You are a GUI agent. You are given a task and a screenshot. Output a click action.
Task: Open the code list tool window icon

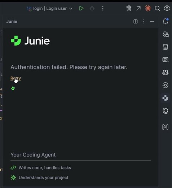pos(166,60)
